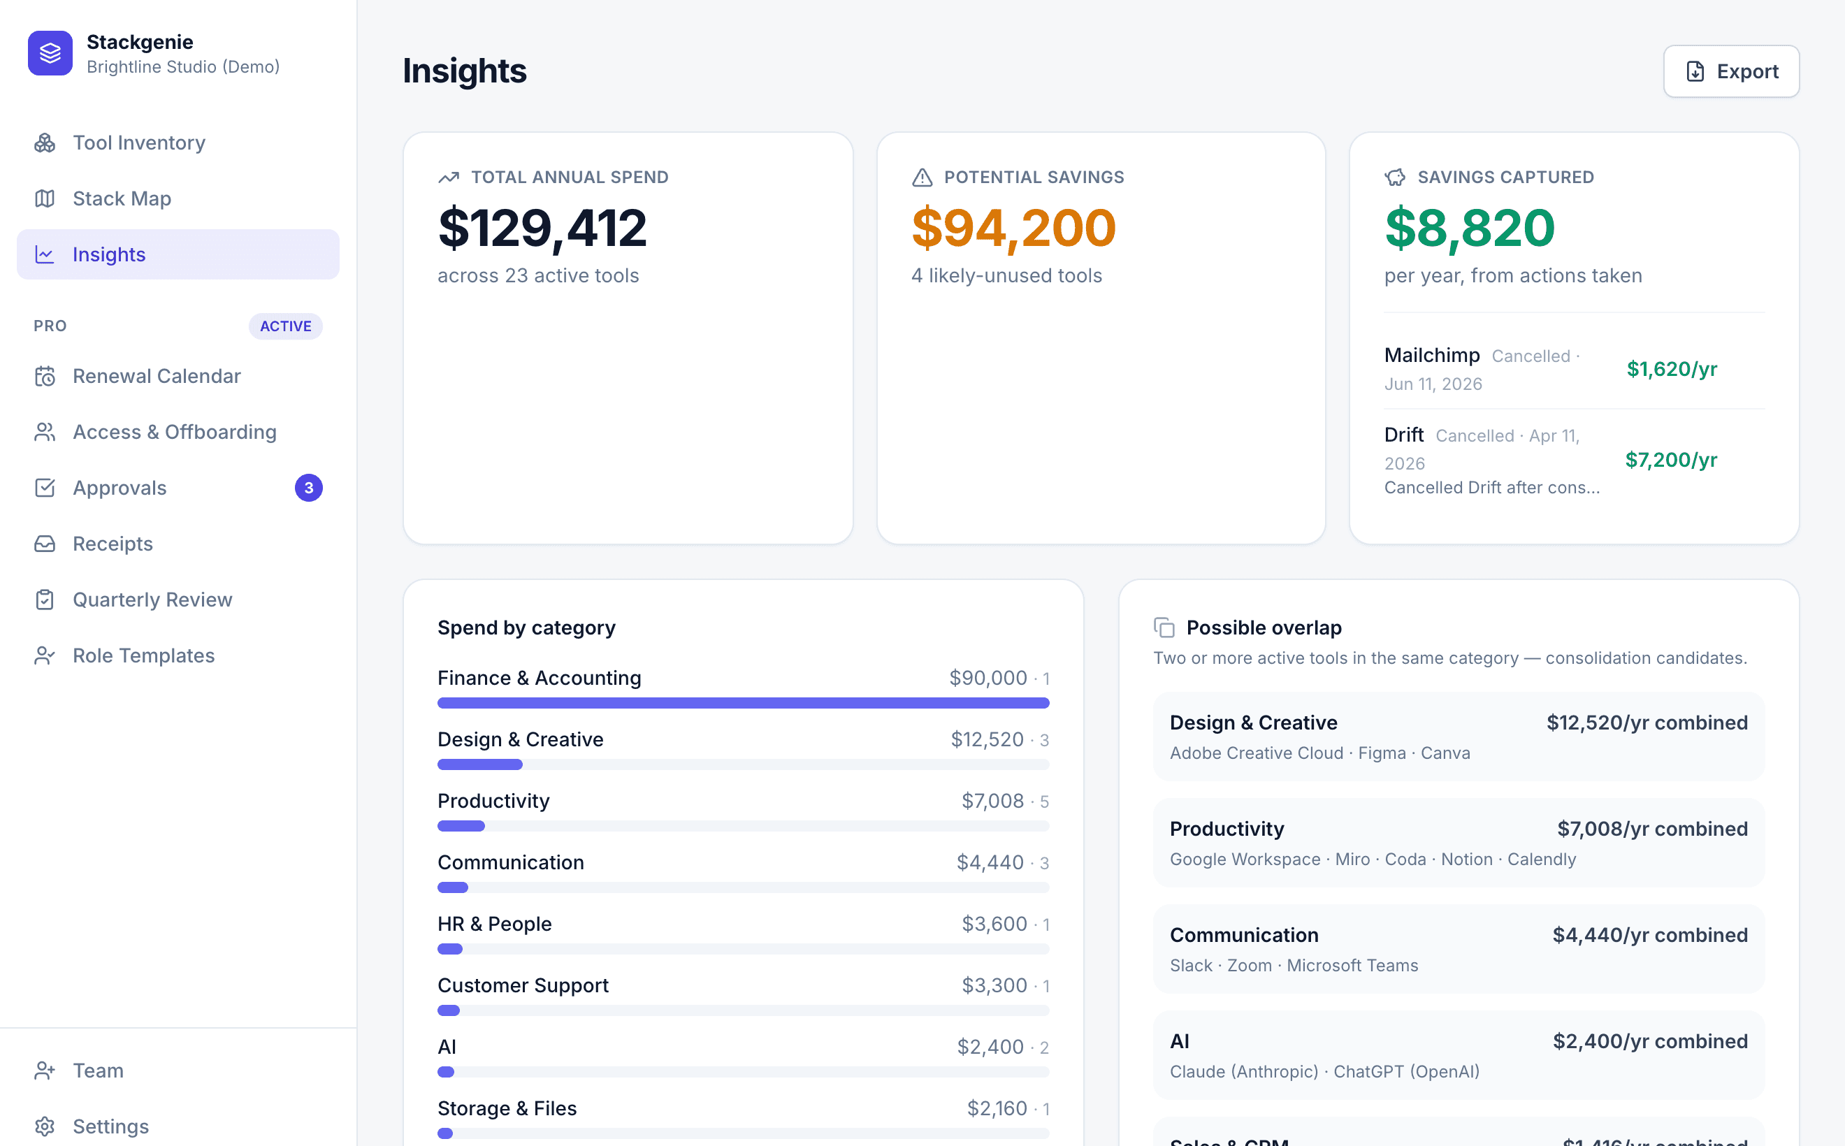Click the Finance & Accounting spend bar
This screenshot has width=1845, height=1146.
click(x=743, y=704)
